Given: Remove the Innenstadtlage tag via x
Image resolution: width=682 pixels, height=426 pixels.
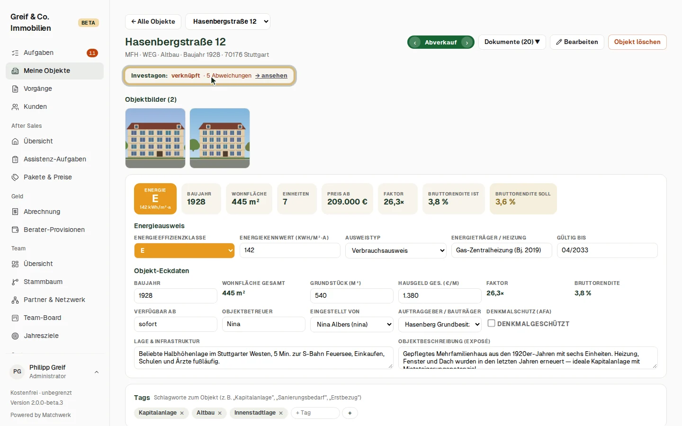Looking at the screenshot, I should 281,413.
